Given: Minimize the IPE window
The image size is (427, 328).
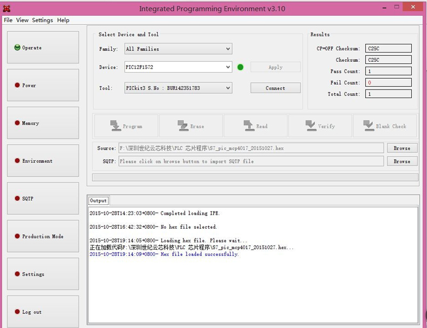Looking at the screenshot, I should 384,8.
